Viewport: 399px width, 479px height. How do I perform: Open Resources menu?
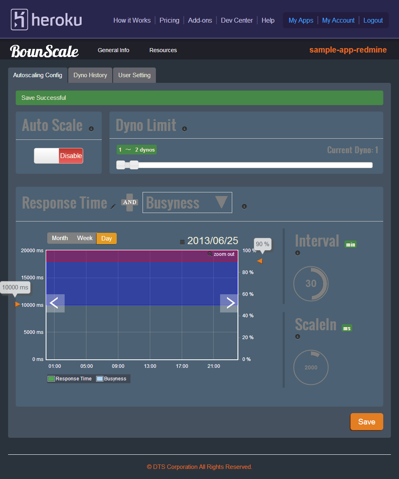163,50
